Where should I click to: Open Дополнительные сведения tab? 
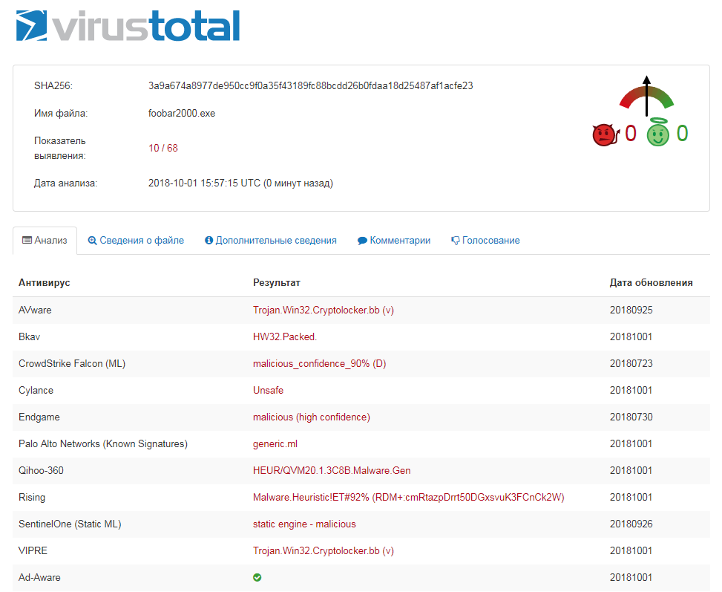(x=271, y=240)
